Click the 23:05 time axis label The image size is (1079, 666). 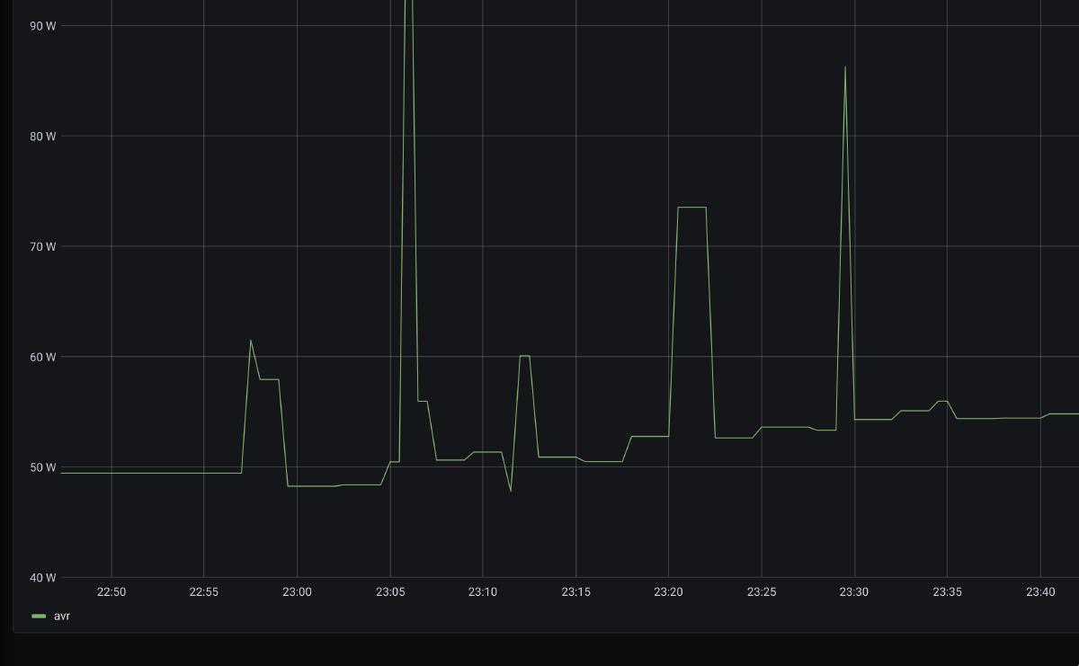point(390,591)
